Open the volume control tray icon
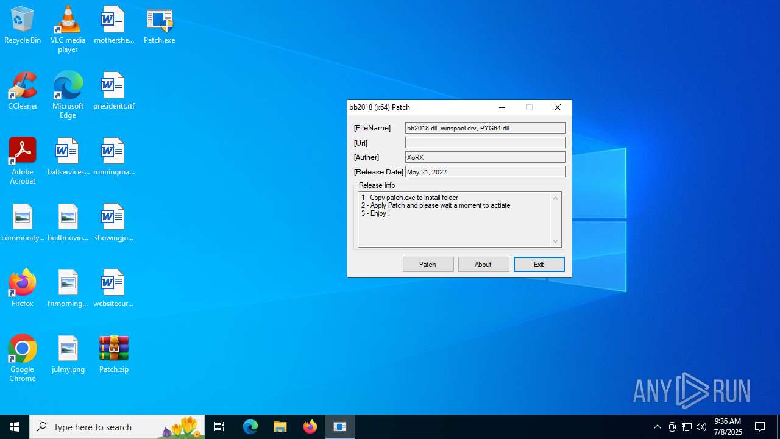The height and width of the screenshot is (439, 780). [701, 427]
